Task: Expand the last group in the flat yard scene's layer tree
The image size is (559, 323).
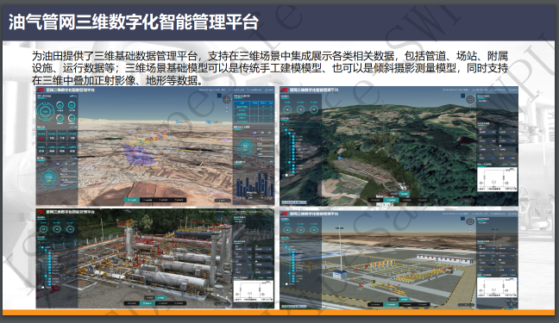Action: coord(283,284)
